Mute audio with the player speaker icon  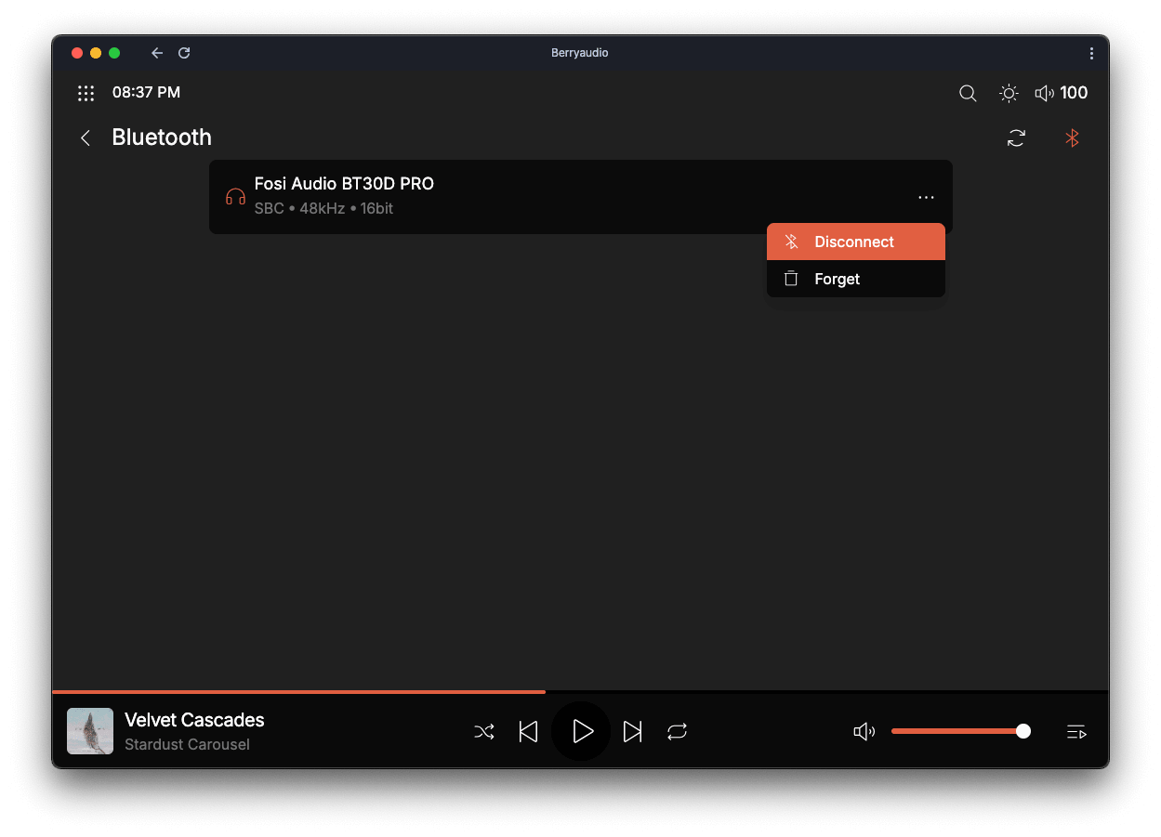tap(864, 732)
